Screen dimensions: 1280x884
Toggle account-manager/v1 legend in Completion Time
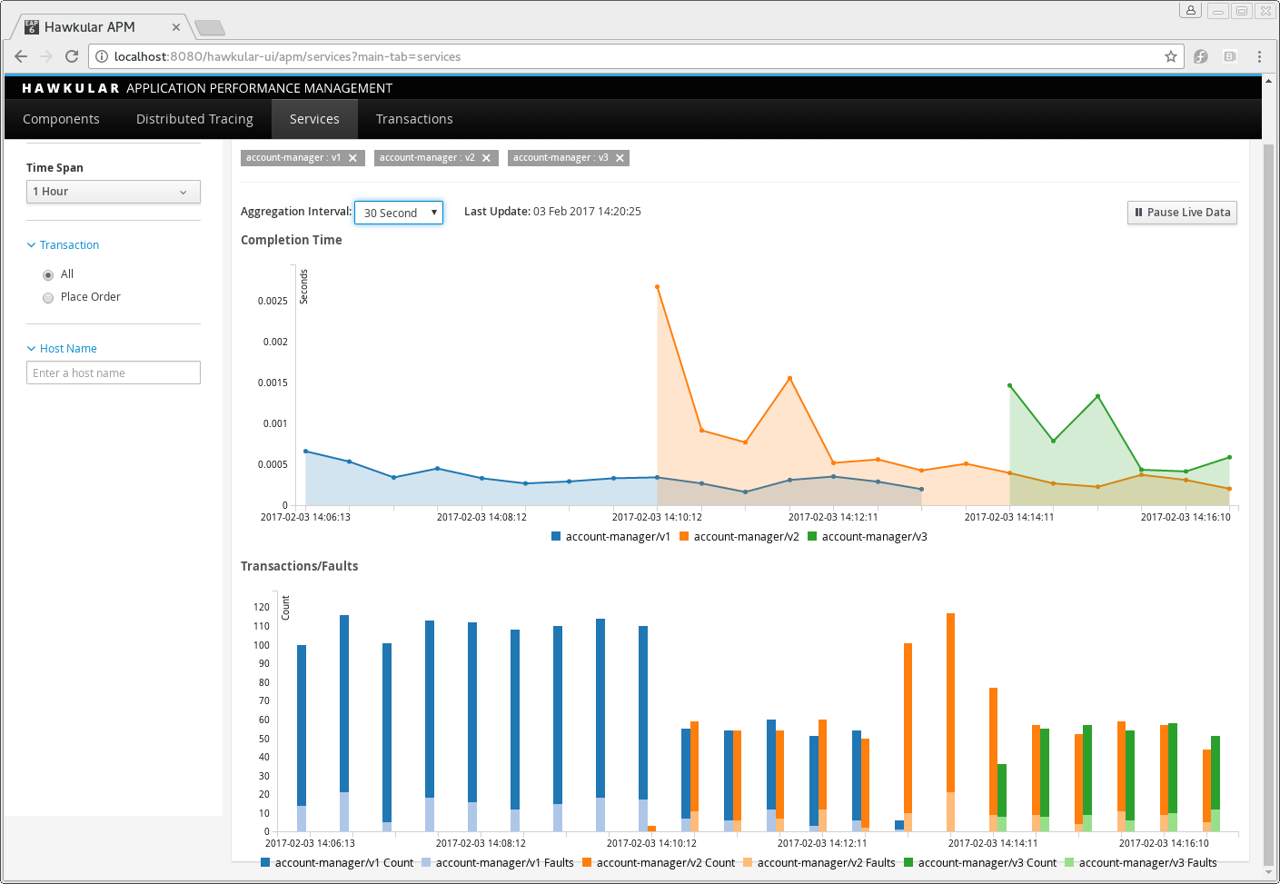(x=610, y=537)
